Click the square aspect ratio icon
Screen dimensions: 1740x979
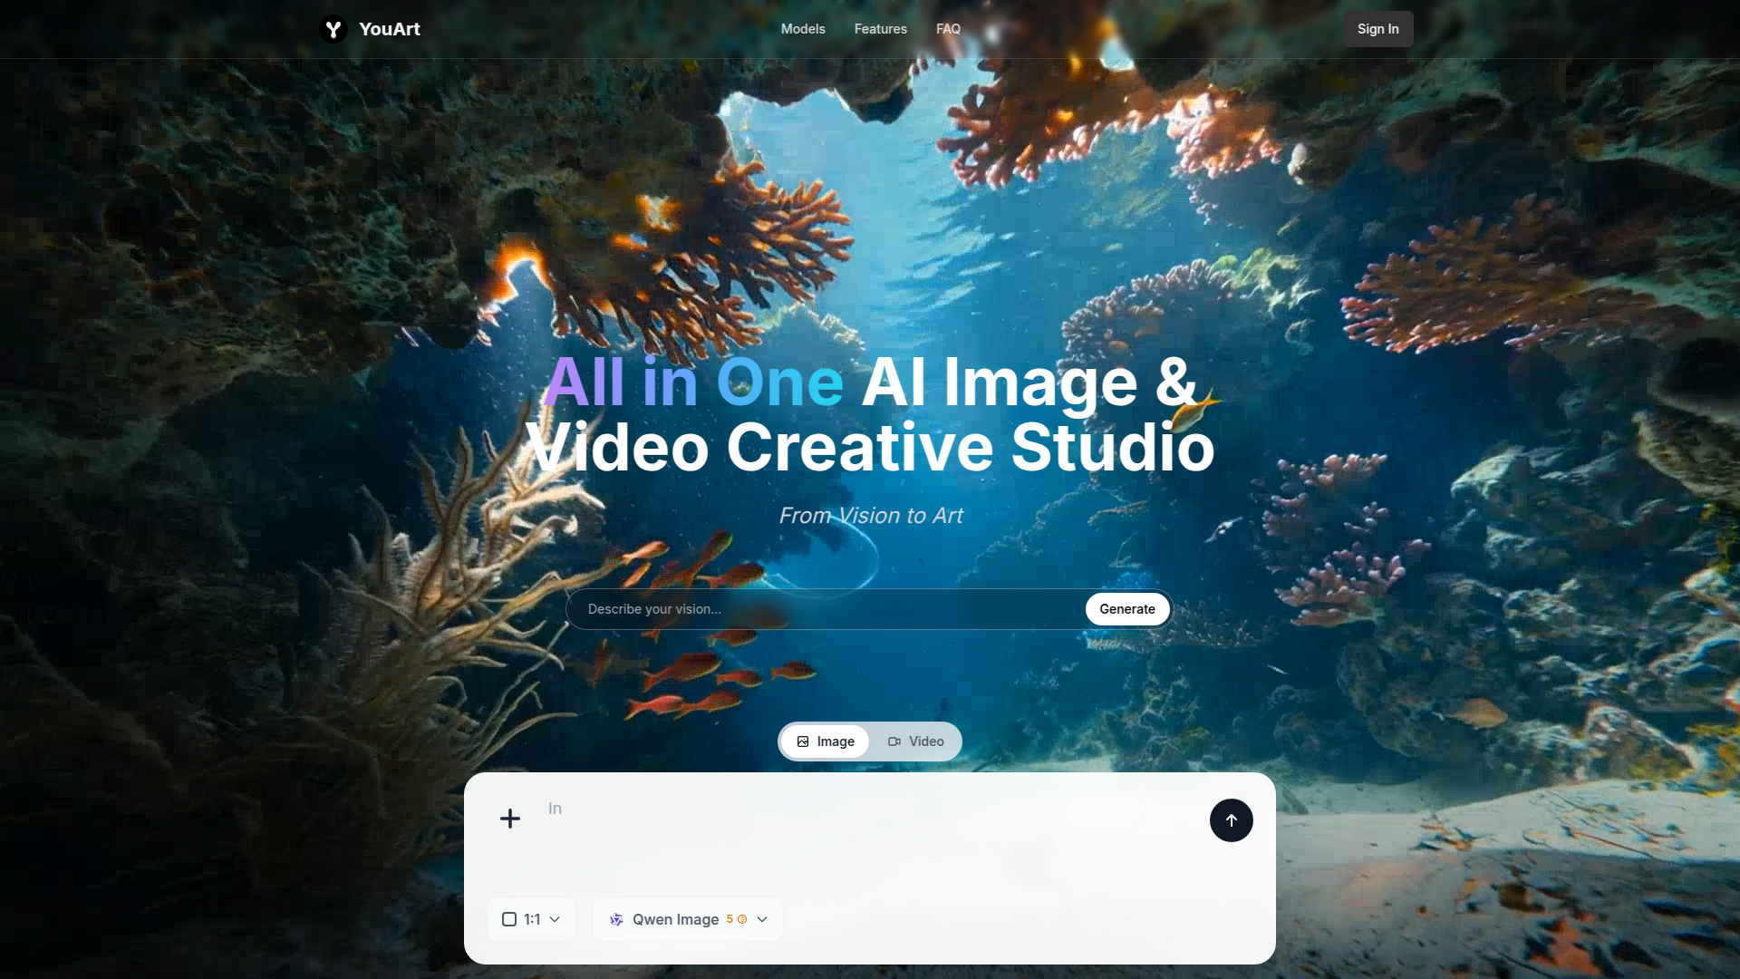pyautogui.click(x=509, y=919)
